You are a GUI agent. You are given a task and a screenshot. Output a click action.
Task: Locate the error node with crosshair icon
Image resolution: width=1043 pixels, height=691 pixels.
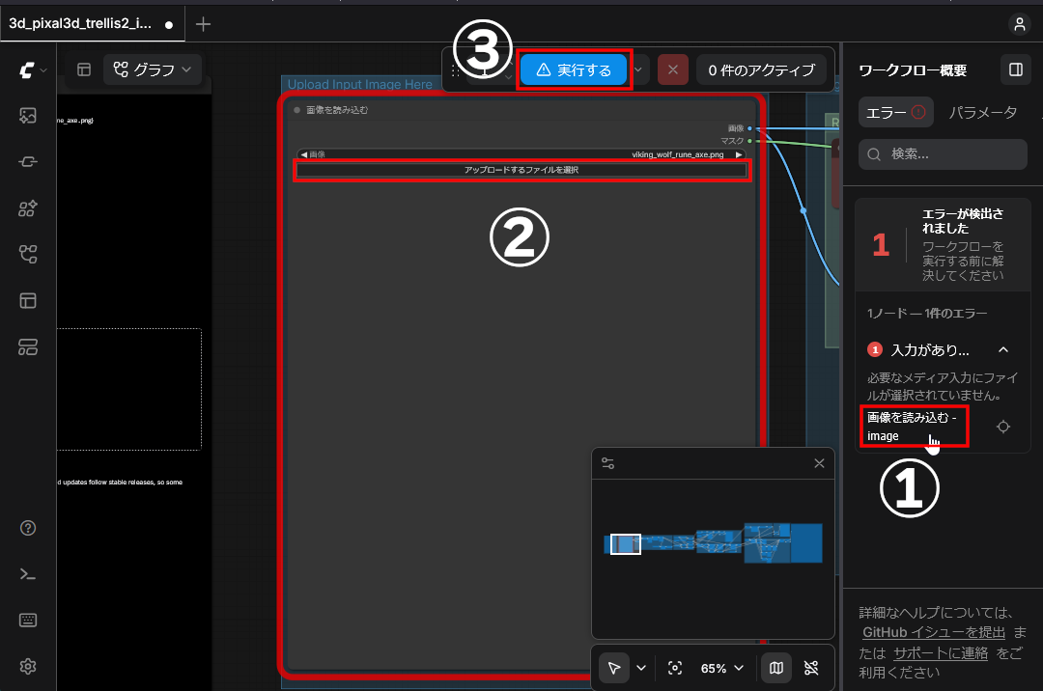[1003, 427]
